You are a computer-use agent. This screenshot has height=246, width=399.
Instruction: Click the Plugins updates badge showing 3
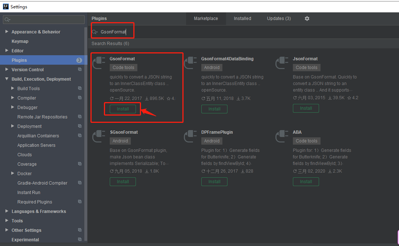[x=79, y=60]
